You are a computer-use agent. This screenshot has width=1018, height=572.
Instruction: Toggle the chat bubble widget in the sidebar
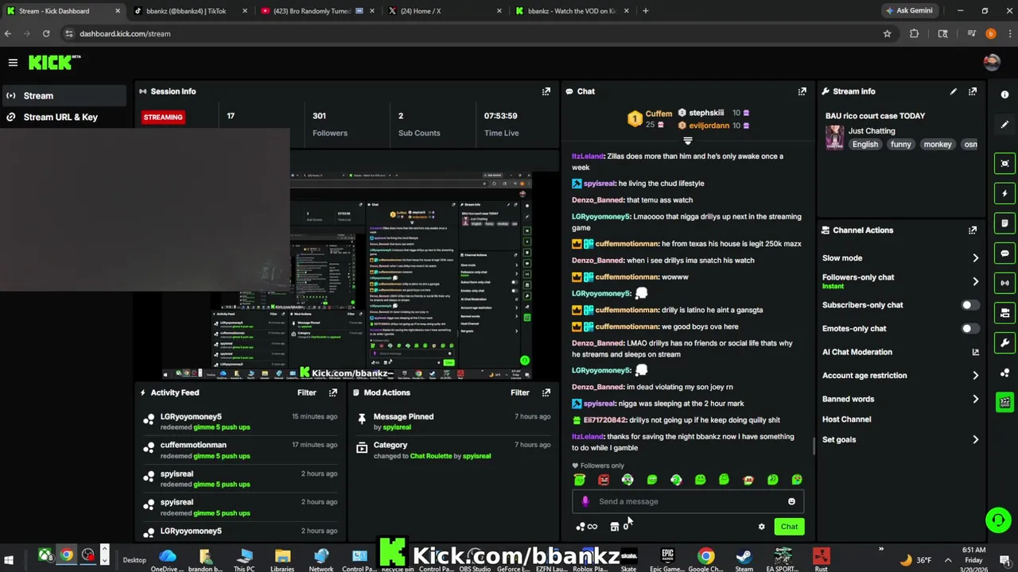[1004, 253]
